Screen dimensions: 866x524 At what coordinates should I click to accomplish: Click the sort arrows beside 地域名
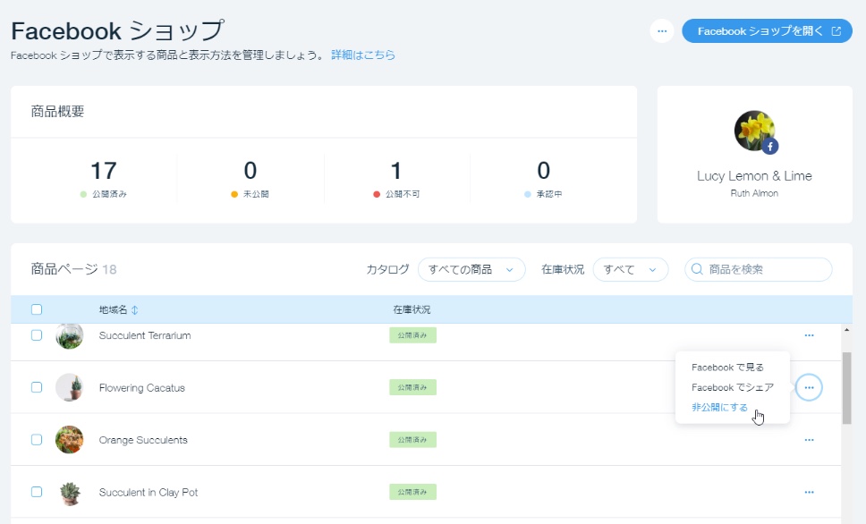coord(135,310)
